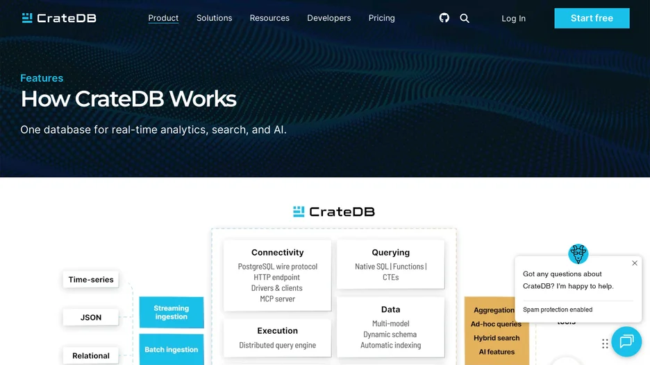Click the 'How CrateDB Works' heading
The height and width of the screenshot is (365, 650).
pyautogui.click(x=128, y=99)
